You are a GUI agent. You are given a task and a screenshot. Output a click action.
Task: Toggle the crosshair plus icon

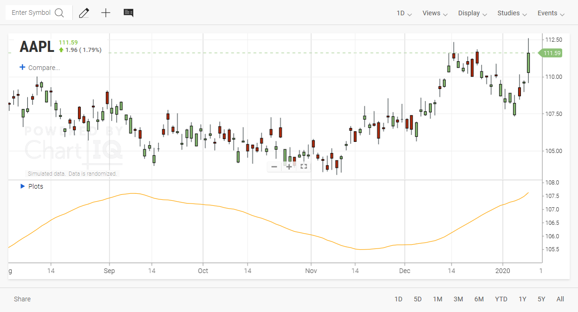click(x=106, y=13)
